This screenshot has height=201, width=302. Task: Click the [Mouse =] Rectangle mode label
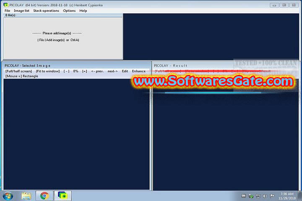click(21, 76)
